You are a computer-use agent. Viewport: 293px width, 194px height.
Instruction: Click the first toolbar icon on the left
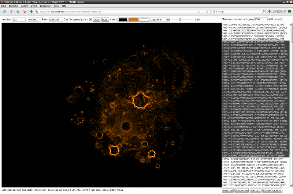4,12
